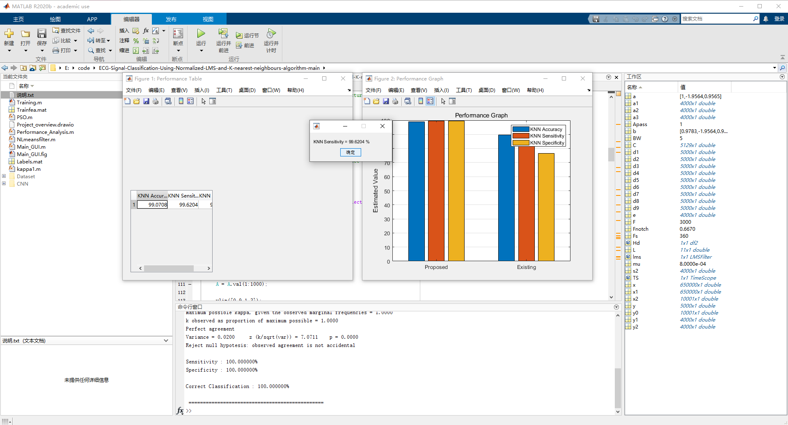Click the Command Window vertical scrollbar thumb
The width and height of the screenshot is (788, 425).
pyautogui.click(x=618, y=388)
